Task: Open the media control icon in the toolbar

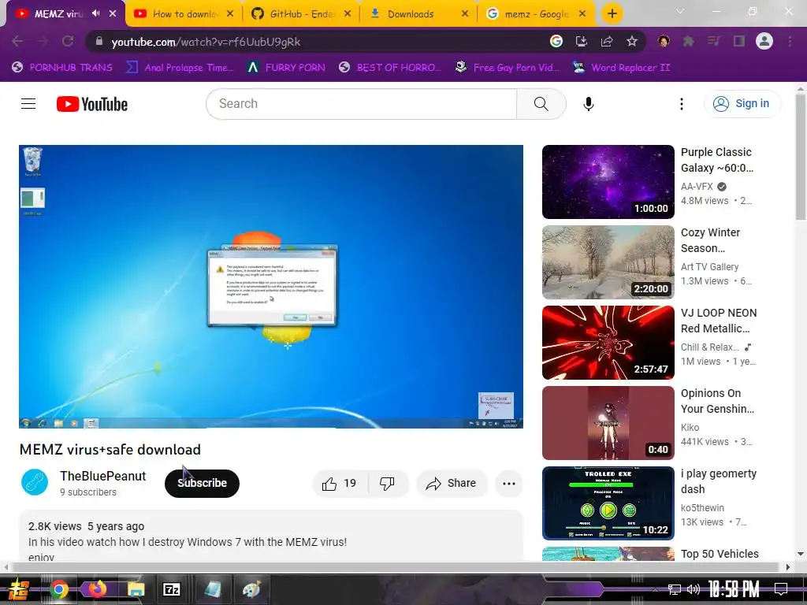Action: [713, 42]
